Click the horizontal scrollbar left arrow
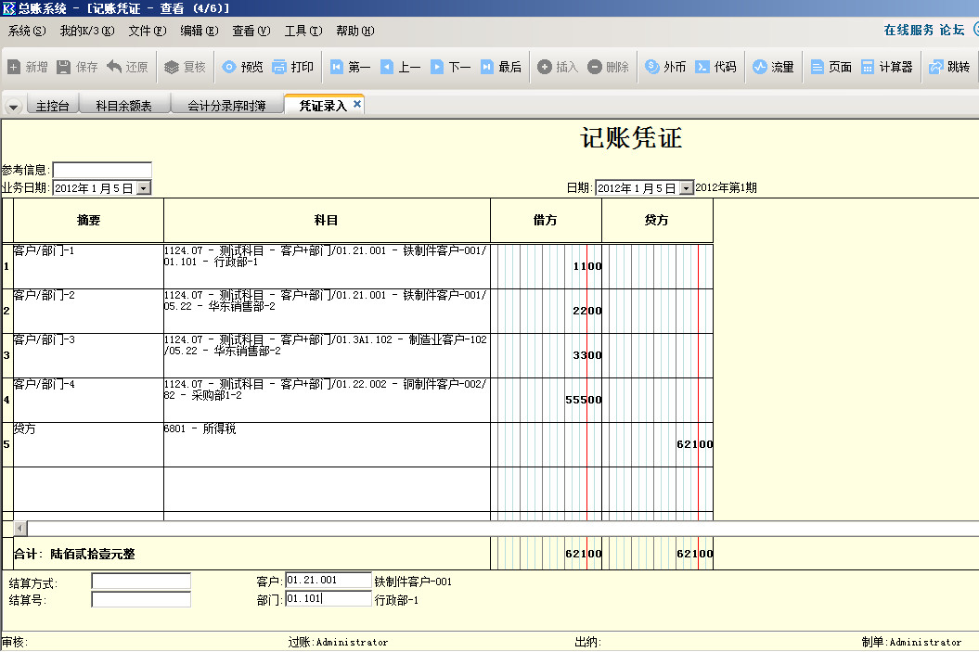Screen dimensions: 979x652 coord(20,528)
